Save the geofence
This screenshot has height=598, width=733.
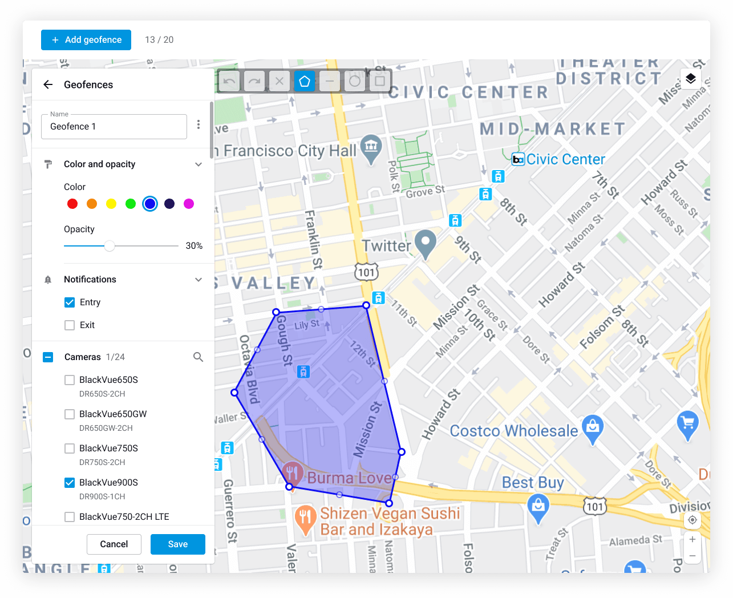coord(177,544)
